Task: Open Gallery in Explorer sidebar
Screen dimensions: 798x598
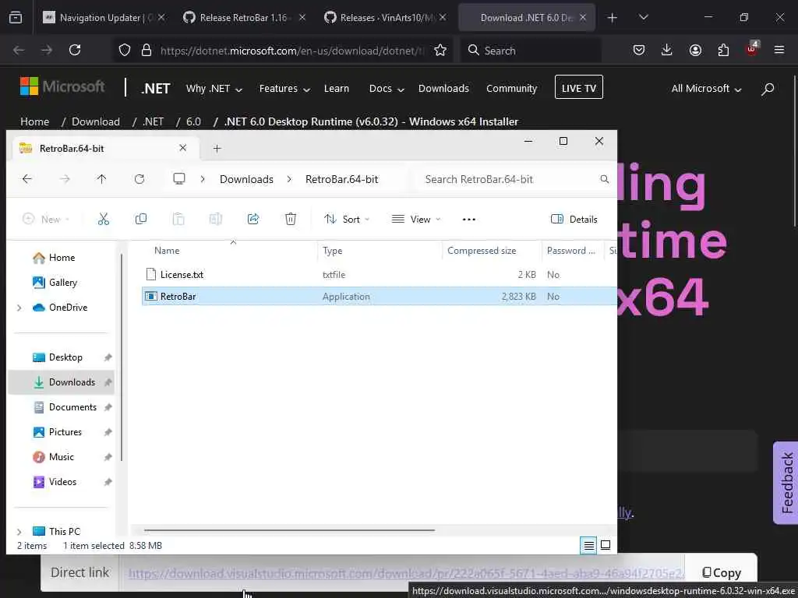Action: pos(62,283)
